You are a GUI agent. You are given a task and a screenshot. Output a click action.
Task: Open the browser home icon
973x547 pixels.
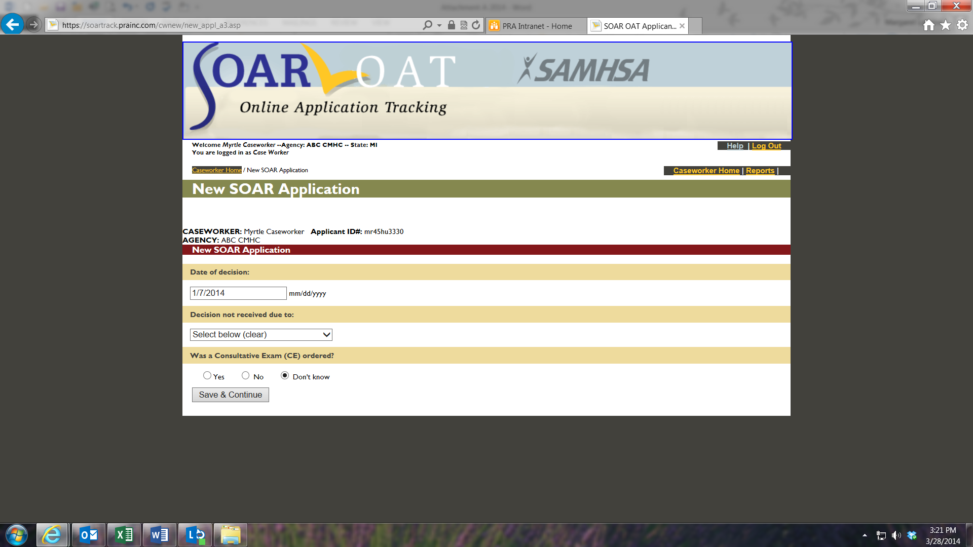tap(928, 25)
